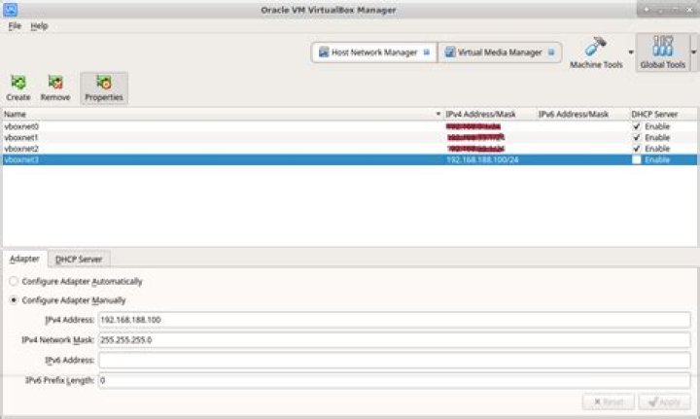The width and height of the screenshot is (700, 419).
Task: Select Configure Adapter Manually option
Action: (14, 299)
